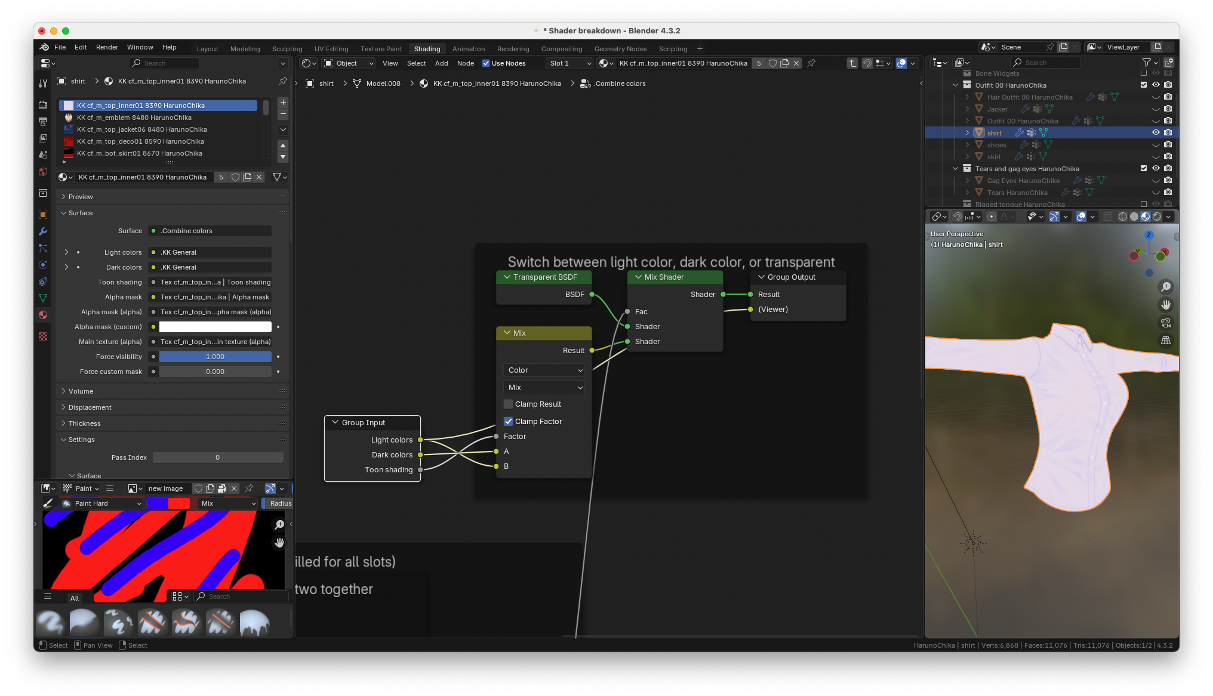
Task: Hide the shirt object with eye icon
Action: [x=1156, y=132]
